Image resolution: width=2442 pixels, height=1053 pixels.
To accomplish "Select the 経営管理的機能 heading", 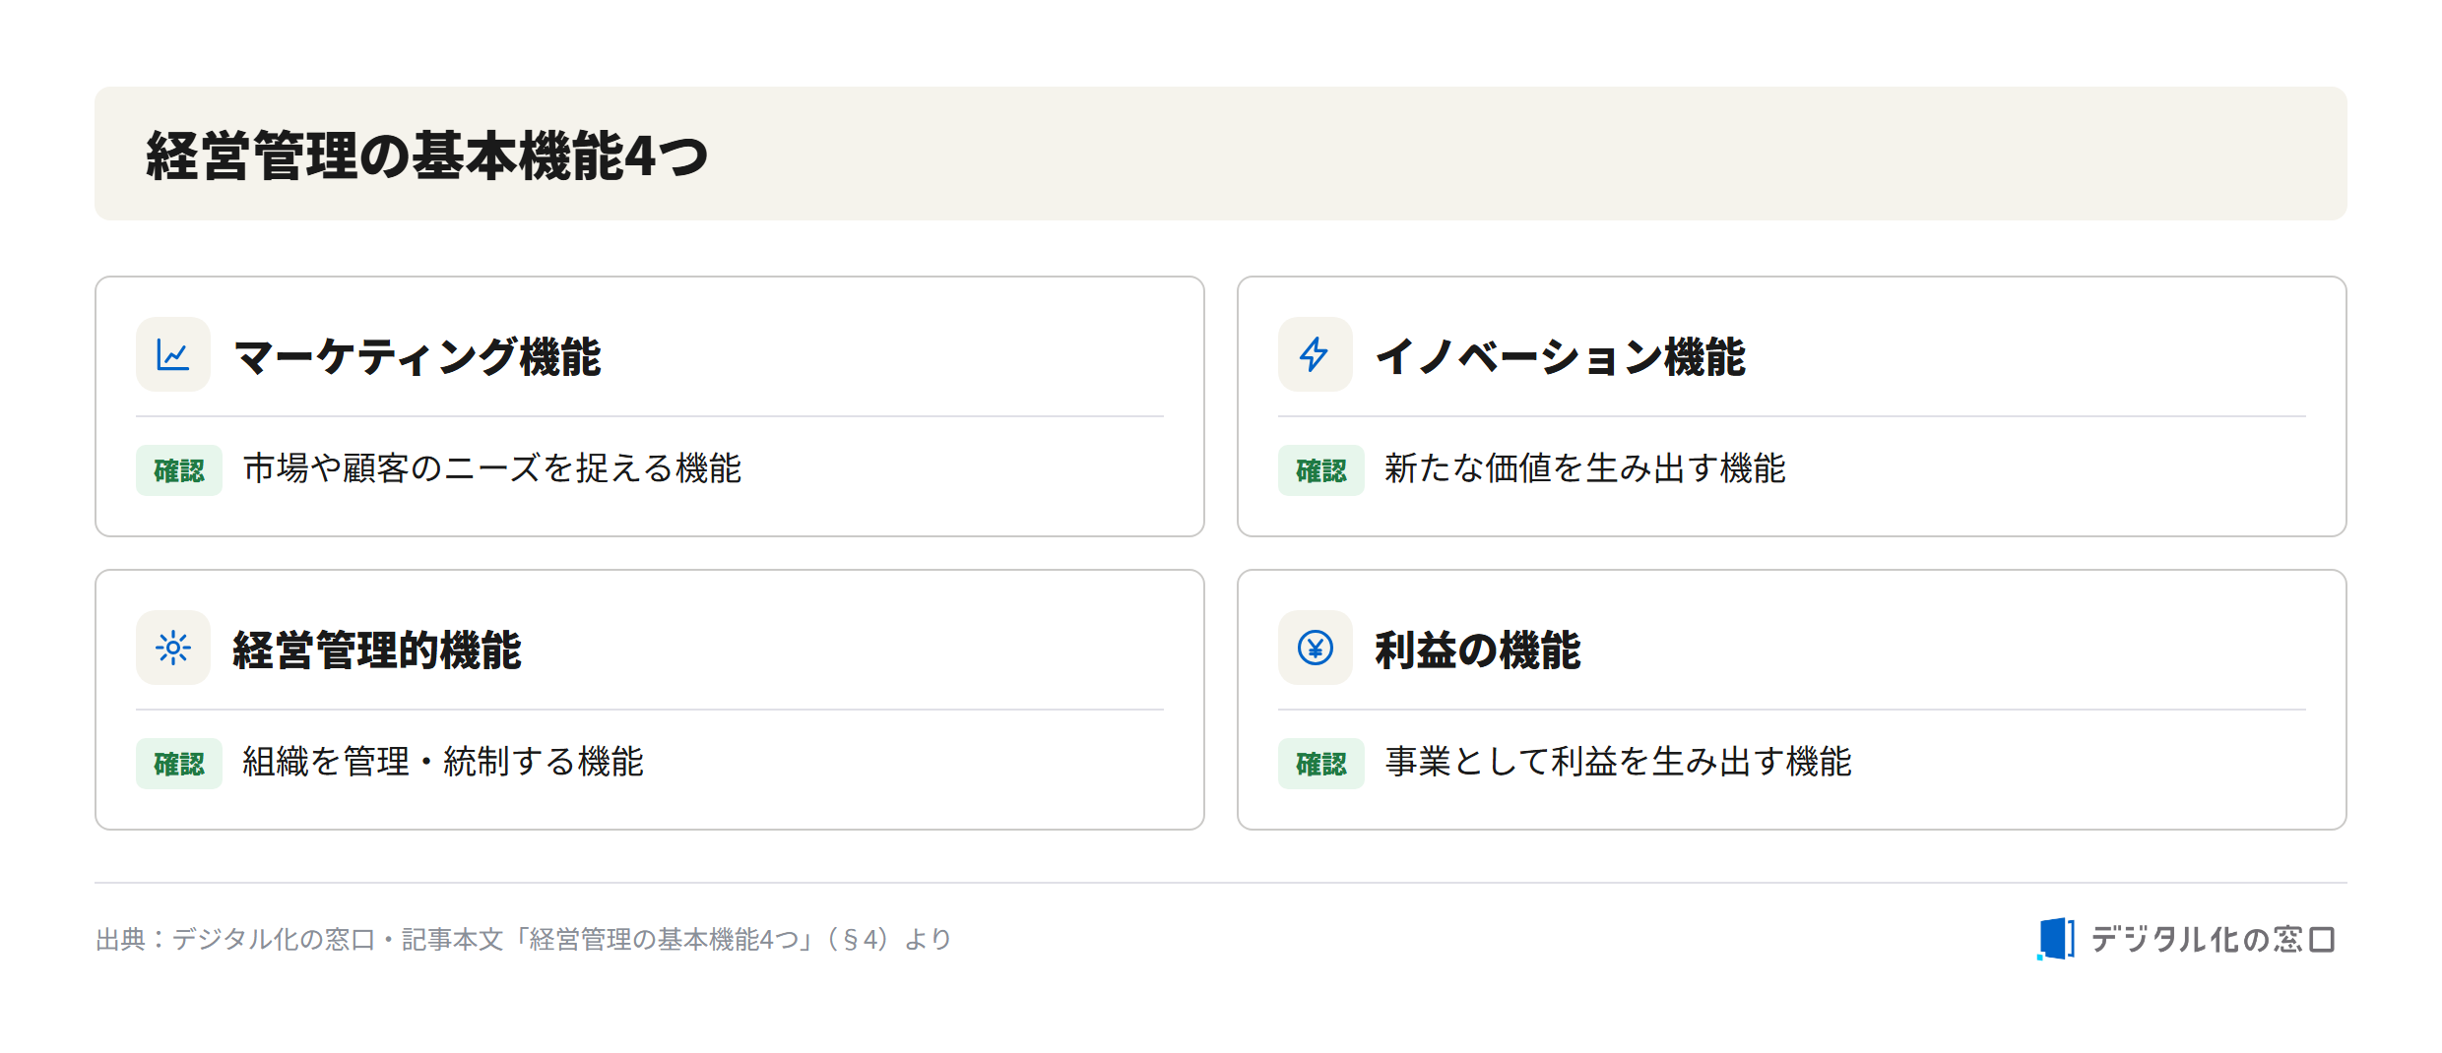I will 377,650.
